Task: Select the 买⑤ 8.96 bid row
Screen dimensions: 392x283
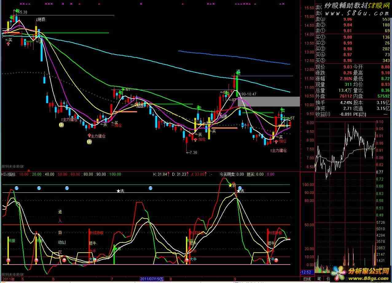Action: pyautogui.click(x=353, y=60)
